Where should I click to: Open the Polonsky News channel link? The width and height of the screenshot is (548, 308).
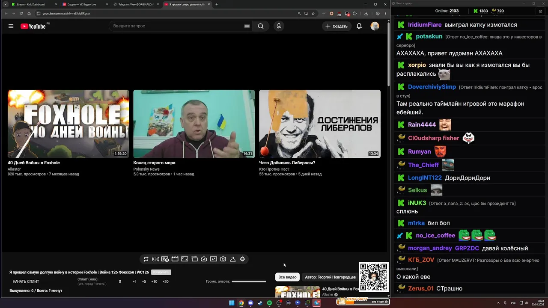146,169
